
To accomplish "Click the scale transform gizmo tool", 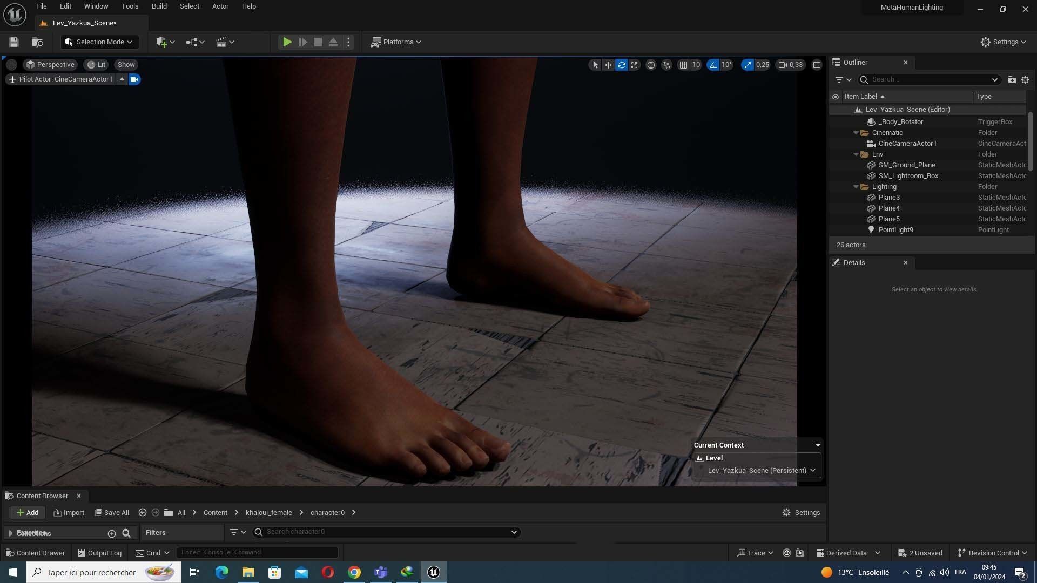I will click(635, 65).
